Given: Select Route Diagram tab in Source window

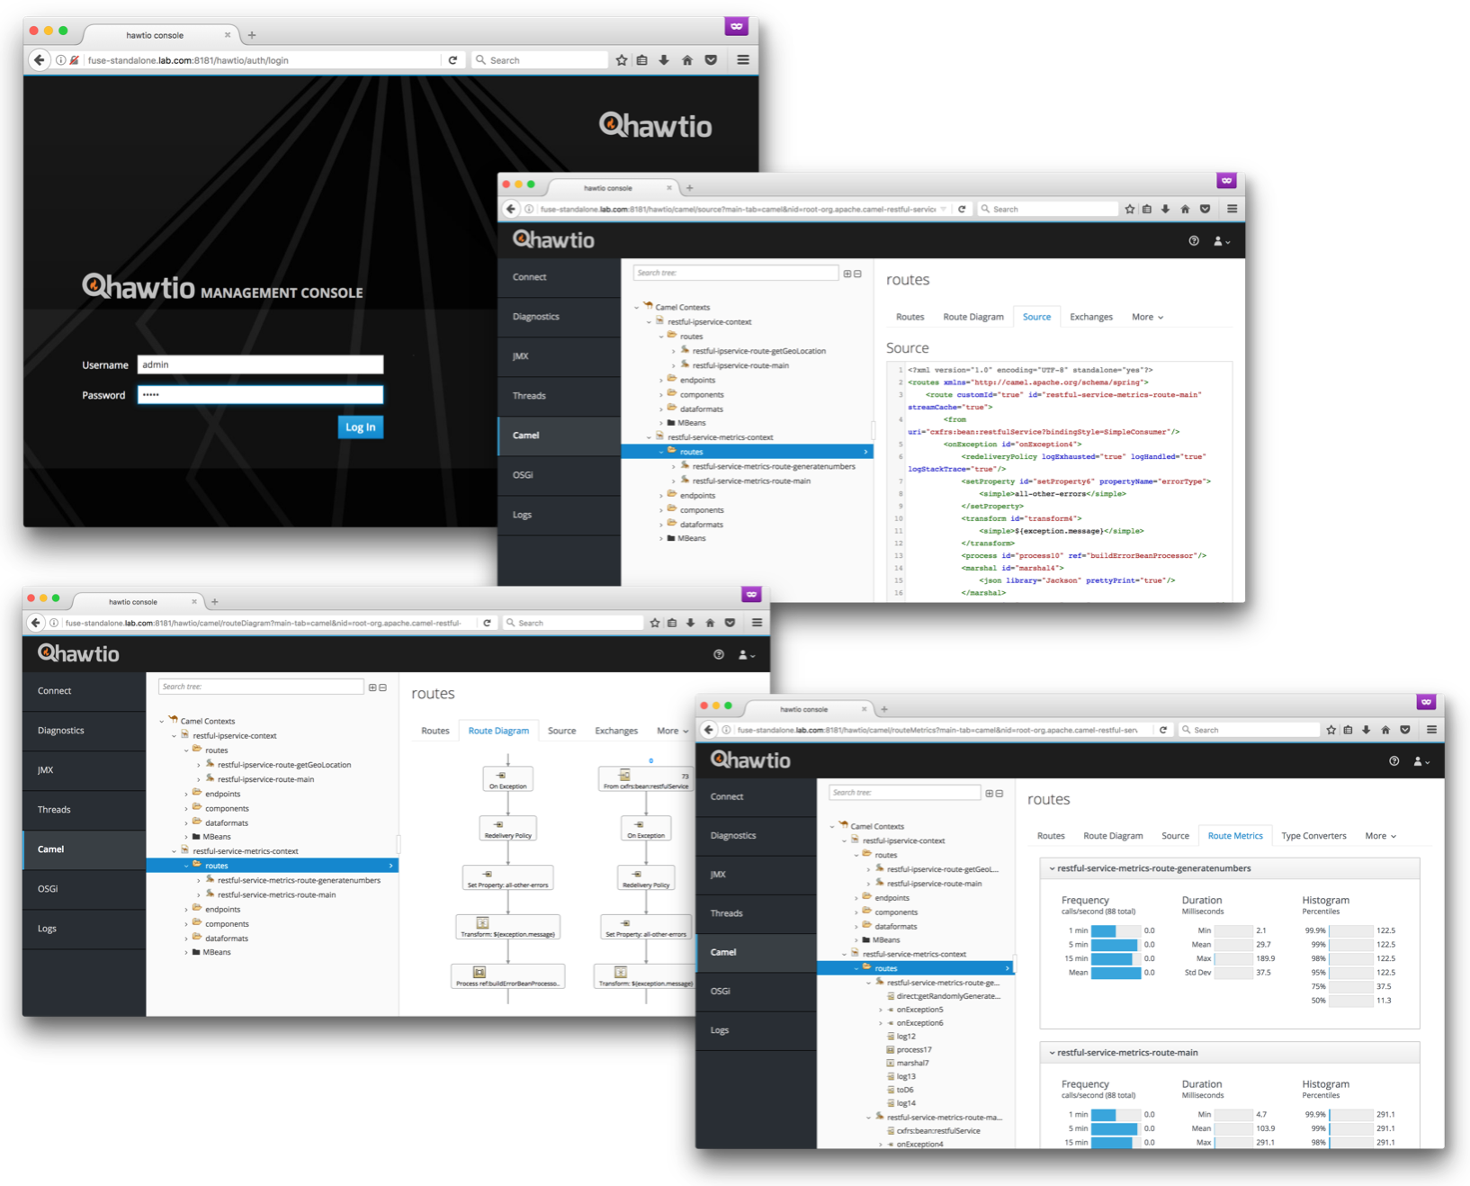Looking at the screenshot, I should click(973, 317).
